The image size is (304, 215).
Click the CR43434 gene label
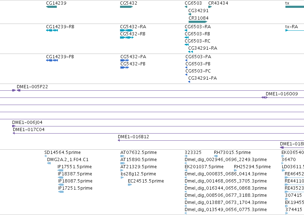tap(218, 3)
